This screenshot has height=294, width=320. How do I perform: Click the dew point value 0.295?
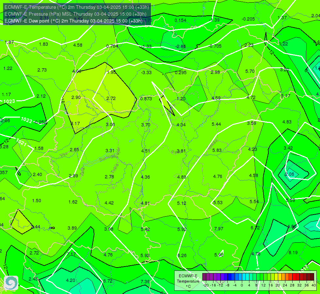coord(181,73)
